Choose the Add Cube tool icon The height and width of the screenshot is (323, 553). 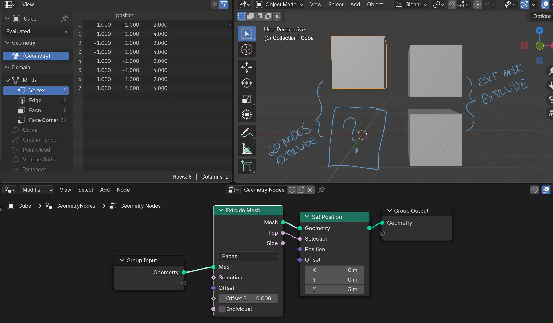click(246, 166)
